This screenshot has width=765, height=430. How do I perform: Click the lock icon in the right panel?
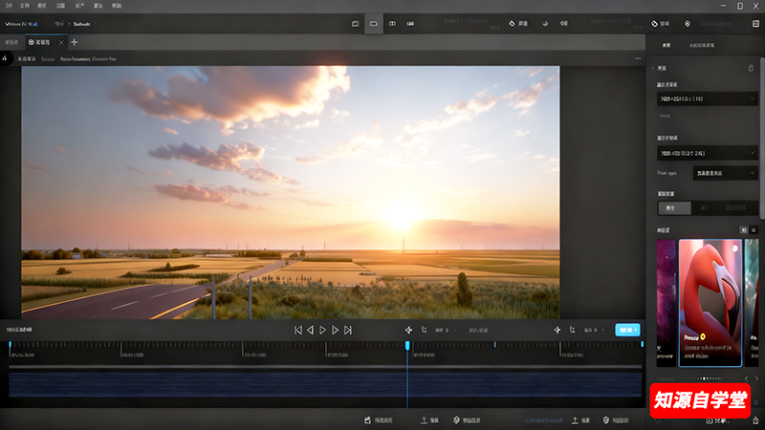pos(751,68)
